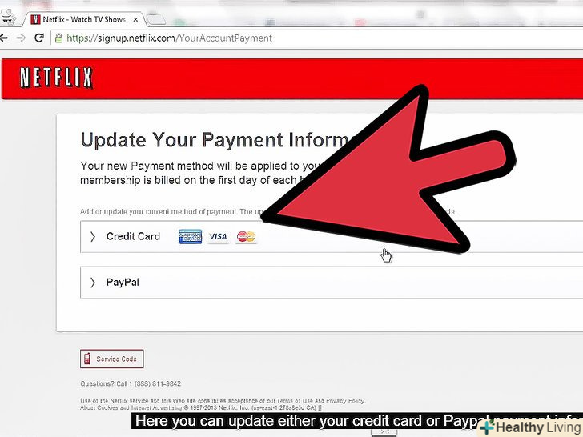Expand the PayPal chevron
Viewport: 583px width, 437px height.
(x=93, y=283)
